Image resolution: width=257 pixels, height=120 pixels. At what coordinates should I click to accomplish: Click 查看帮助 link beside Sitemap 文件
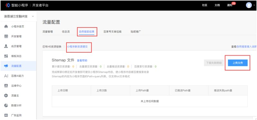pyautogui.click(x=82, y=60)
